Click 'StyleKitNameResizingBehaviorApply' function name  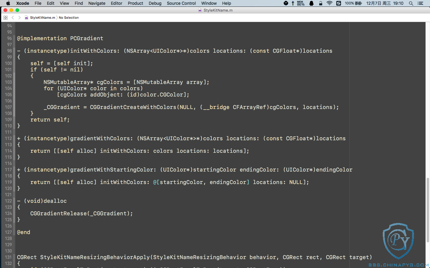(95, 257)
